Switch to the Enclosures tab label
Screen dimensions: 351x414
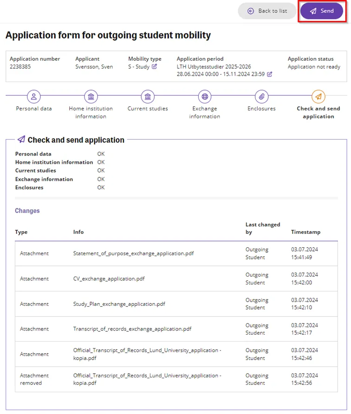point(261,109)
